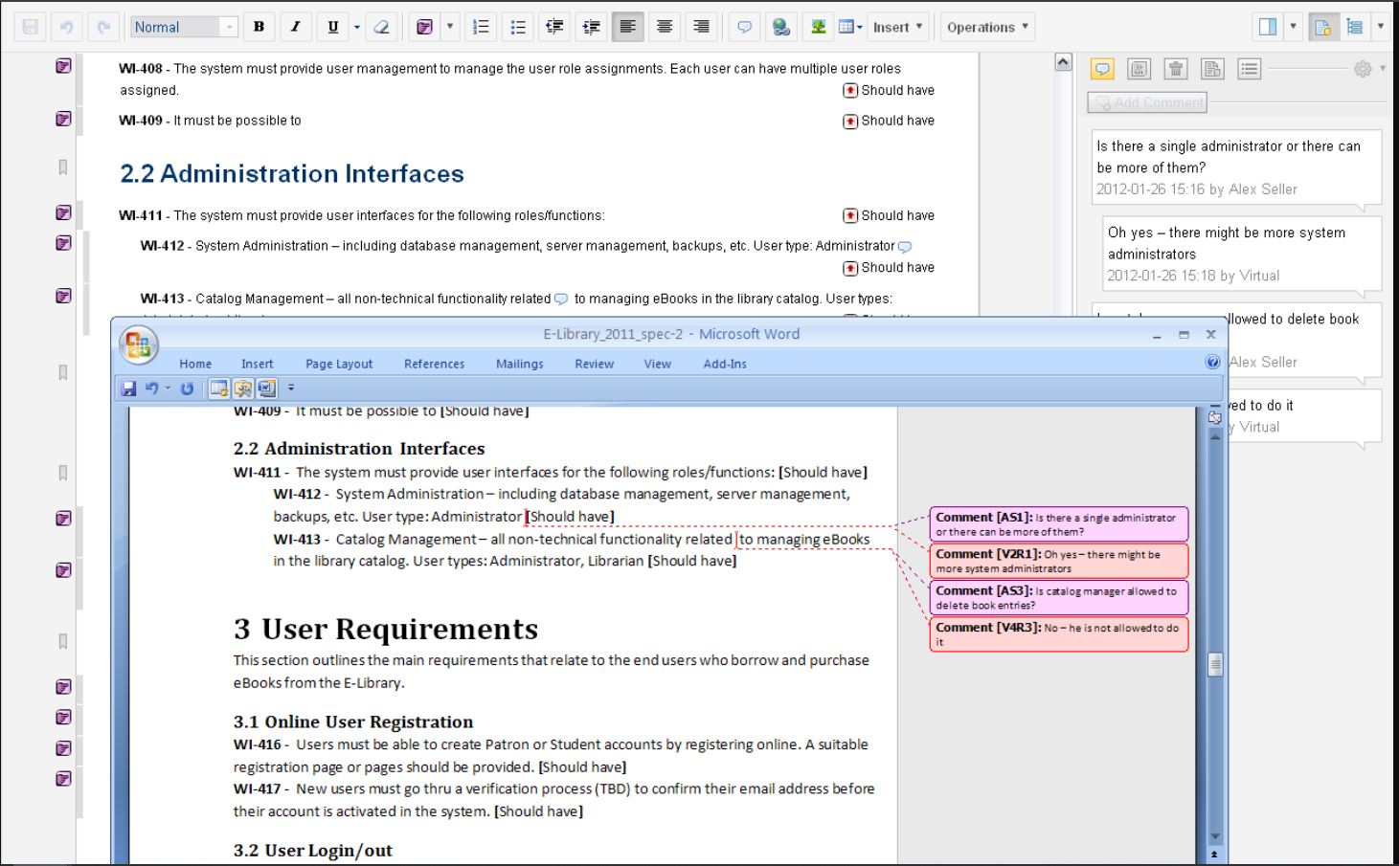Click the Save icon in Word quick access bar
This screenshot has height=866, width=1399.
coord(128,389)
